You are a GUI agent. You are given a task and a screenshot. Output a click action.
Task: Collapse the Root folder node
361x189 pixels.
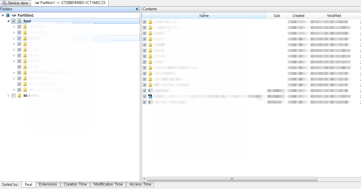click(x=8, y=21)
